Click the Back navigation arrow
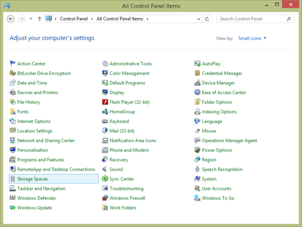Viewport: 302px width, 227px height. tap(11, 19)
